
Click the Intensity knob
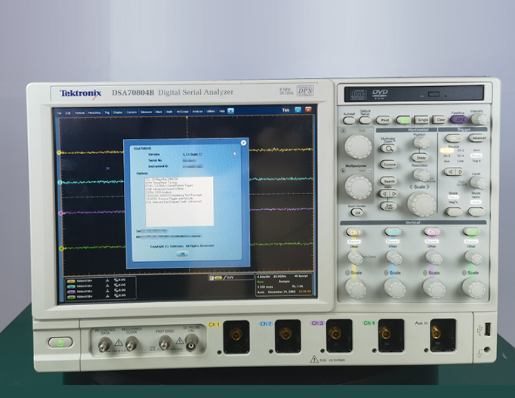(x=480, y=119)
